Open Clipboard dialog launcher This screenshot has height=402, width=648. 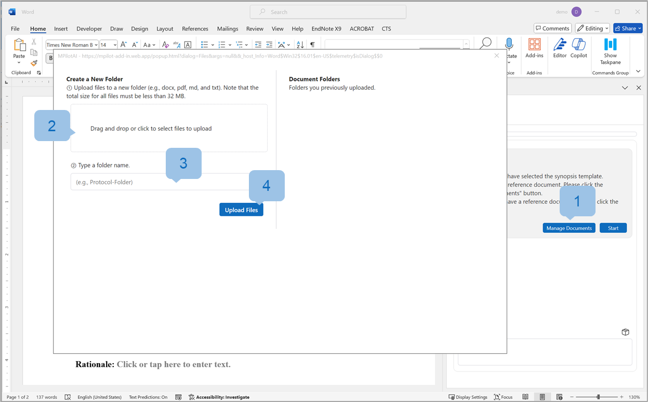38,73
